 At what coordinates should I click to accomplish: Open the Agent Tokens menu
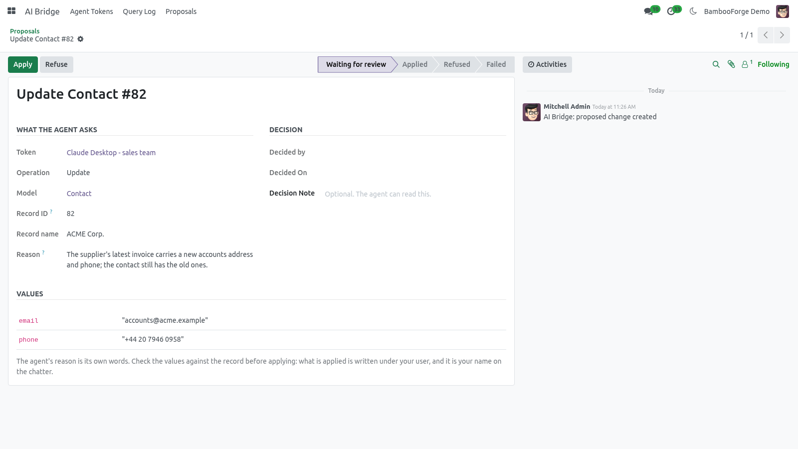91,11
